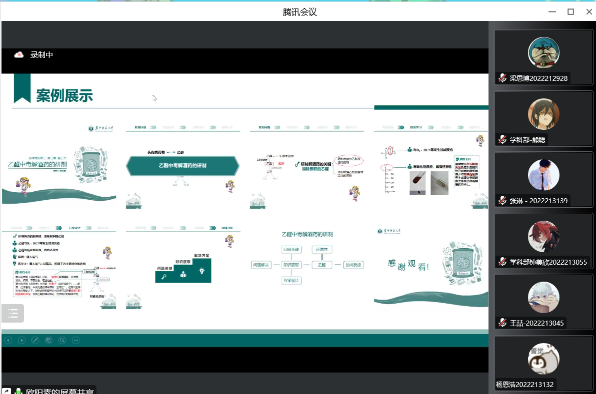
Task: Click the see-all-slides icon in slideshow toolbar
Action: coord(48,340)
